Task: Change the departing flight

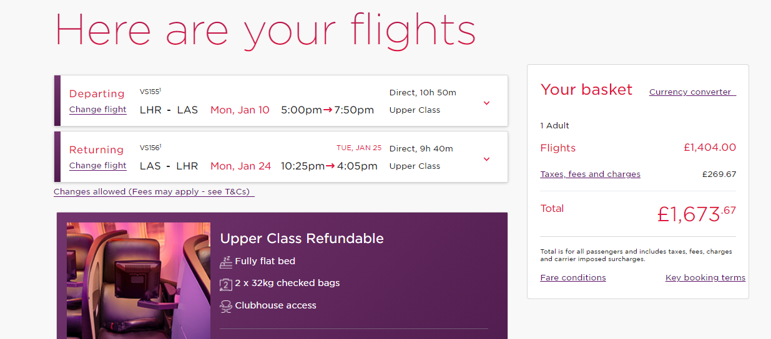Action: [98, 110]
